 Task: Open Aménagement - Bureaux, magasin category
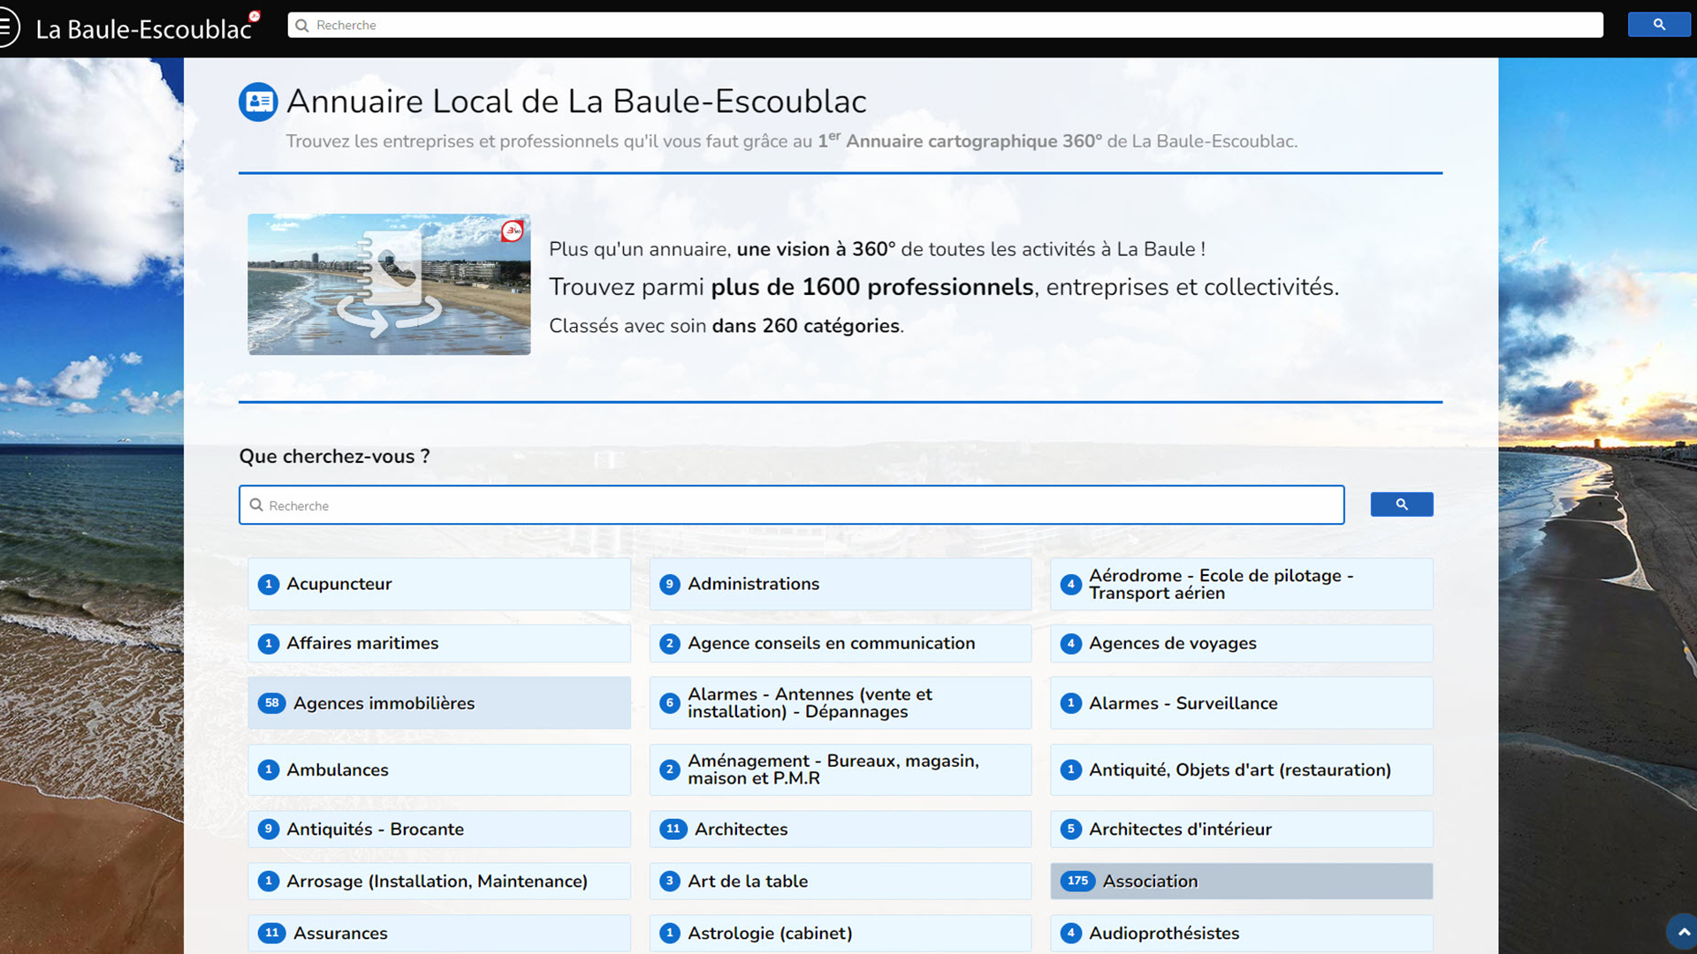tap(841, 769)
